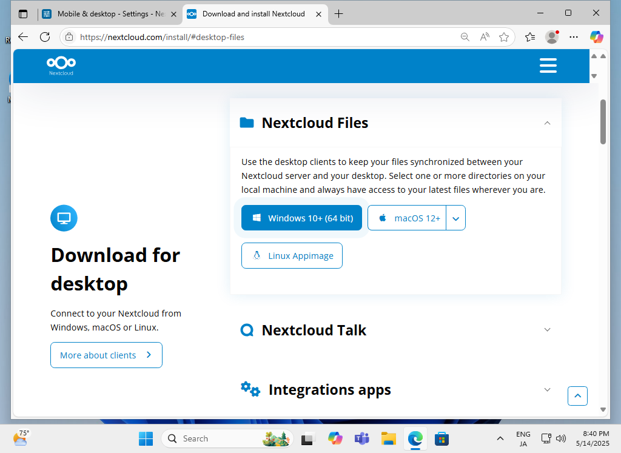
Task: Open Microsoft Teams from taskbar
Action: pyautogui.click(x=361, y=438)
